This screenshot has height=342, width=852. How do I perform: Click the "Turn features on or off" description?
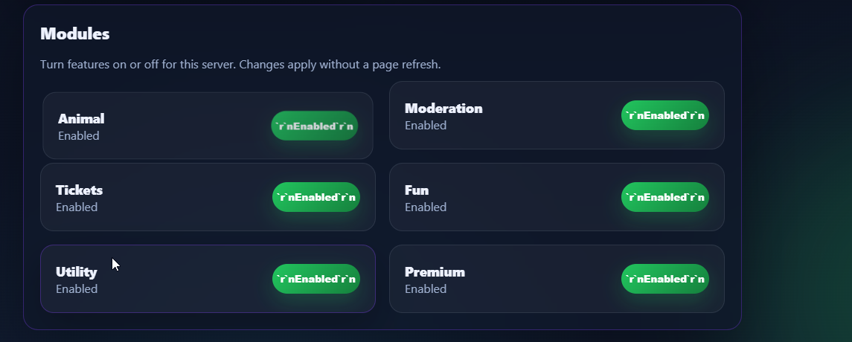click(240, 65)
